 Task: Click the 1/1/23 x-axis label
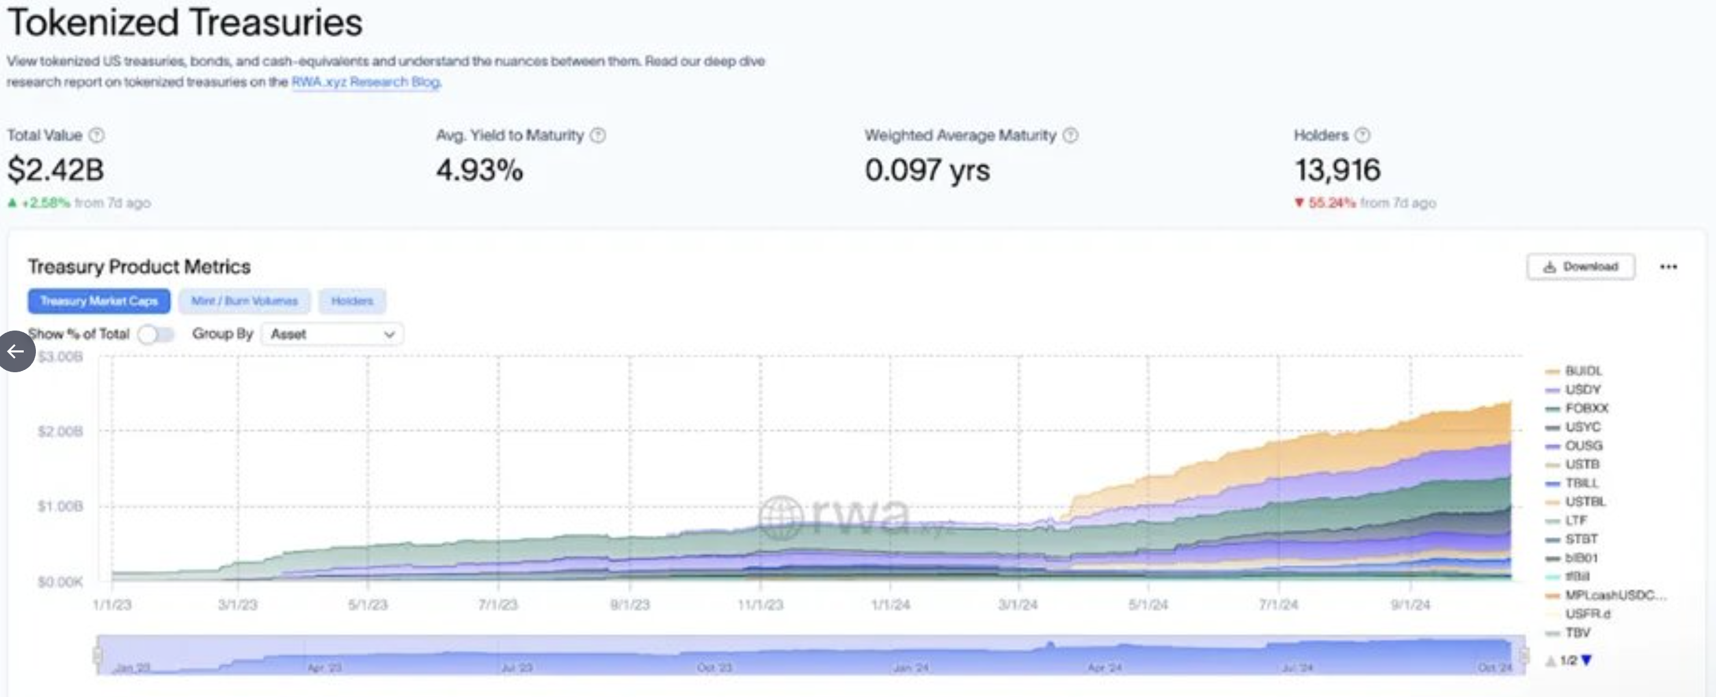pos(112,605)
